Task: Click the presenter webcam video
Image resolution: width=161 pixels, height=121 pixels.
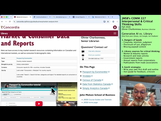Action: tap(140, 91)
